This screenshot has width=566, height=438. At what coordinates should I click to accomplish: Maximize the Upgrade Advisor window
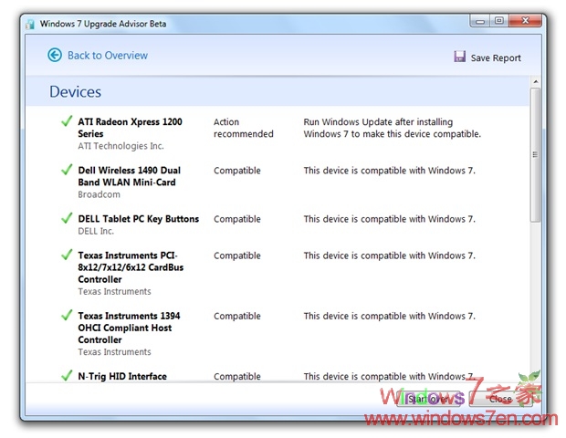click(499, 19)
